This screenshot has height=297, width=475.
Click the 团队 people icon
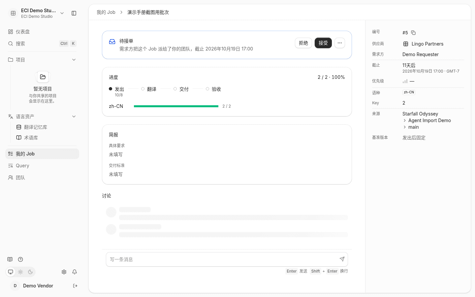point(11,178)
